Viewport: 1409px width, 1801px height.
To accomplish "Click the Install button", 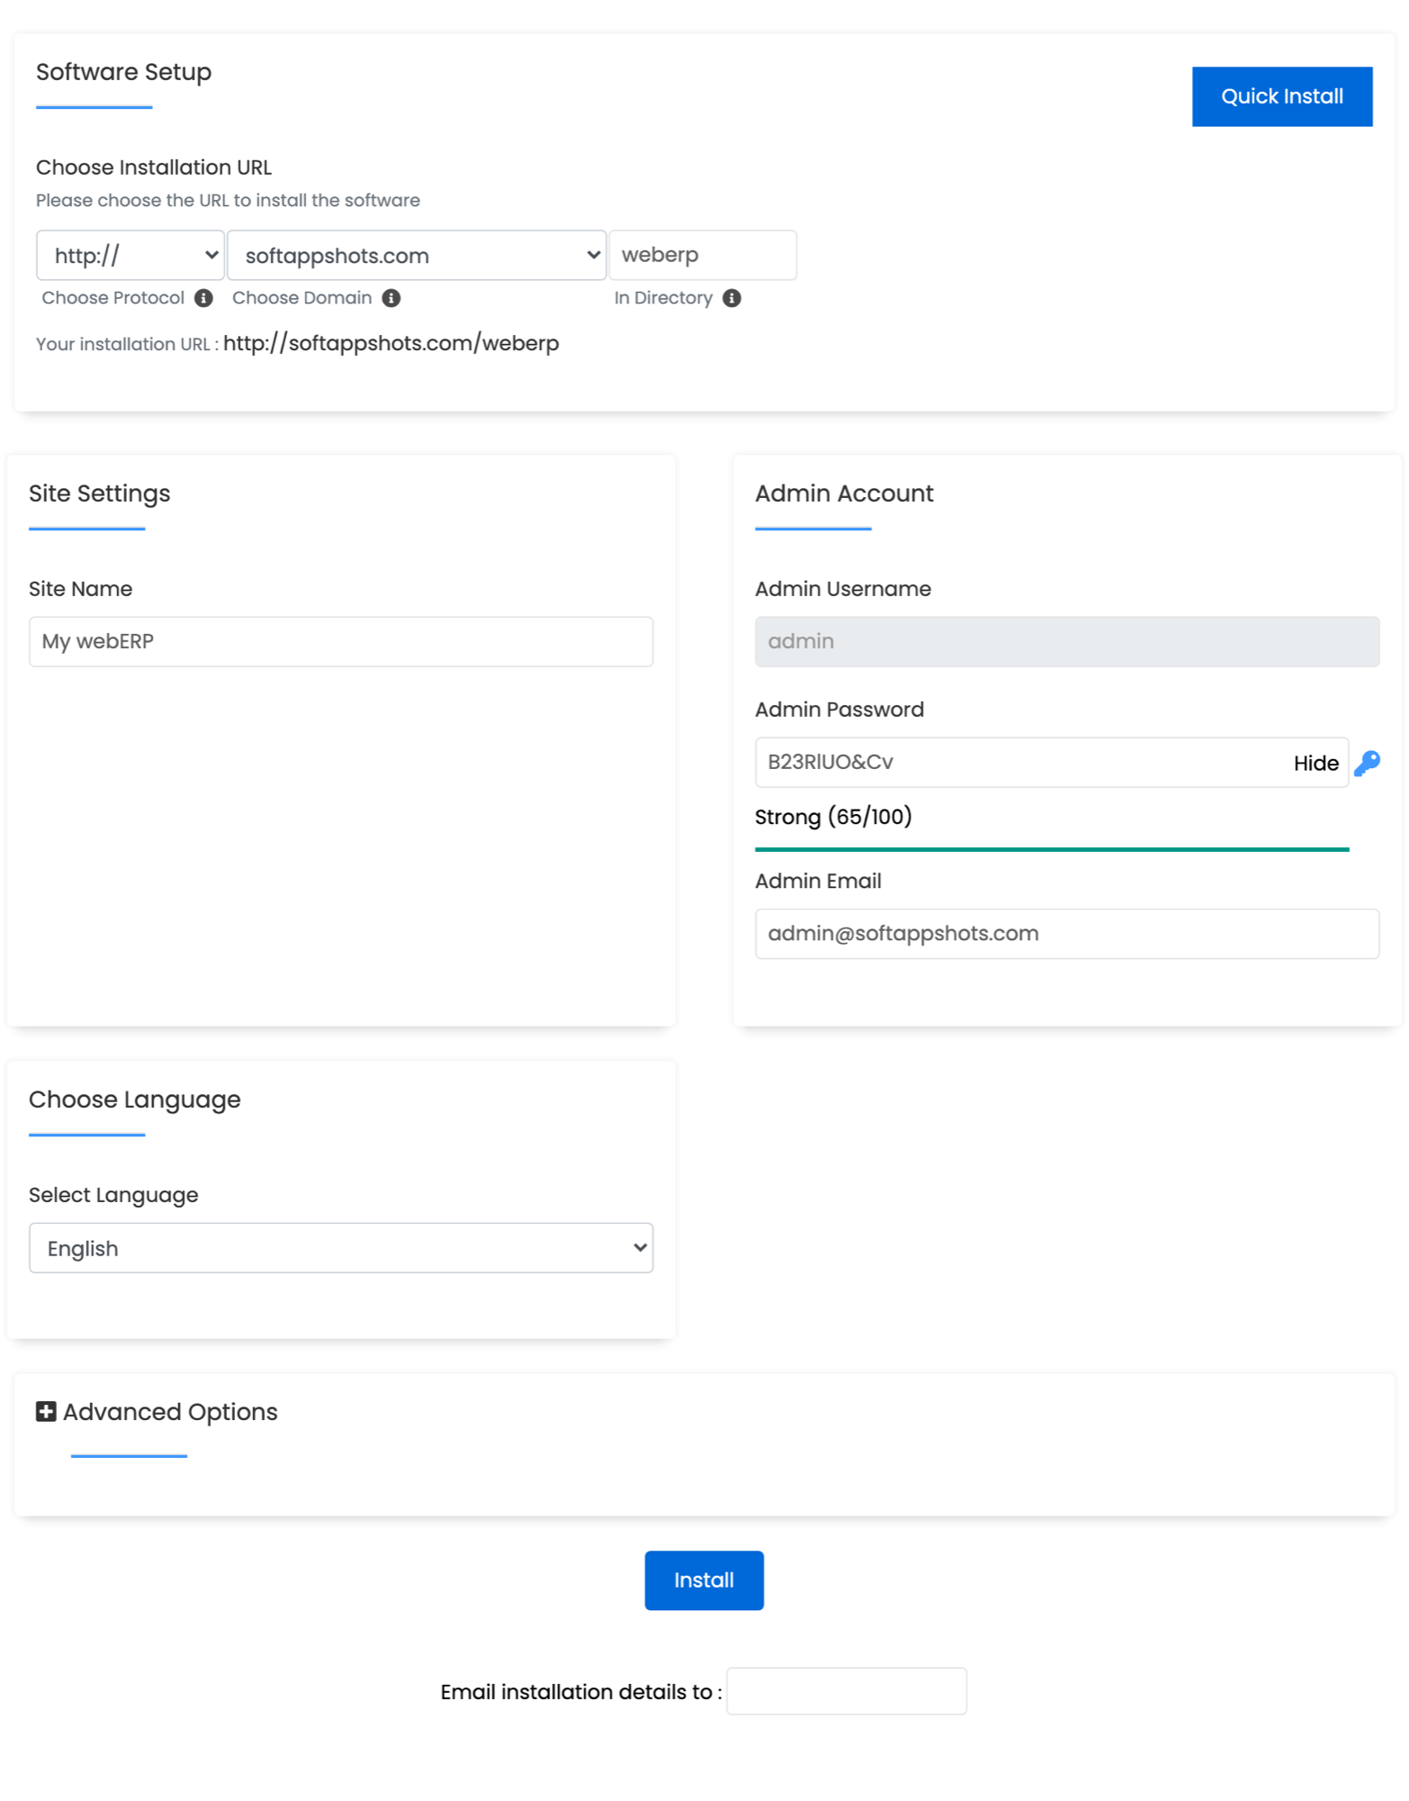I will click(x=704, y=1580).
